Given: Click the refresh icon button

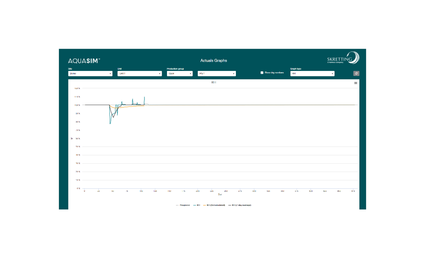Looking at the screenshot, I should tap(356, 73).
